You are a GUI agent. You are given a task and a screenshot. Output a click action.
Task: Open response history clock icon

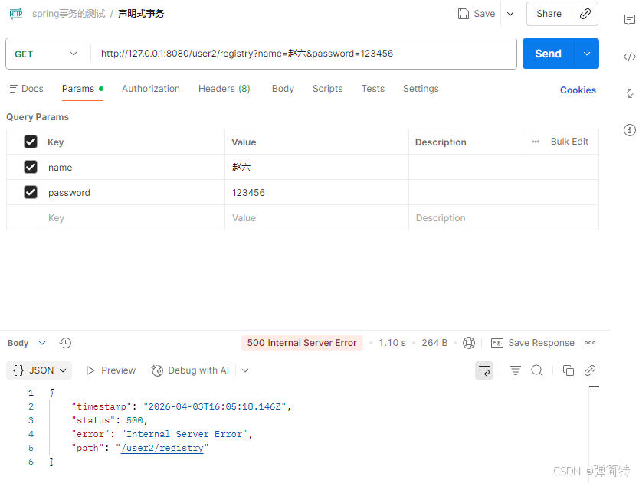click(65, 343)
